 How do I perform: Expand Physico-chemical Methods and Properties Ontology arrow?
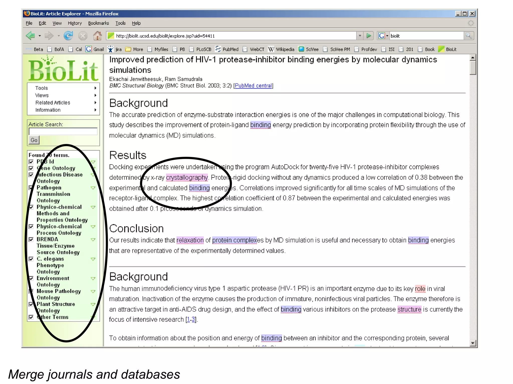(x=93, y=207)
